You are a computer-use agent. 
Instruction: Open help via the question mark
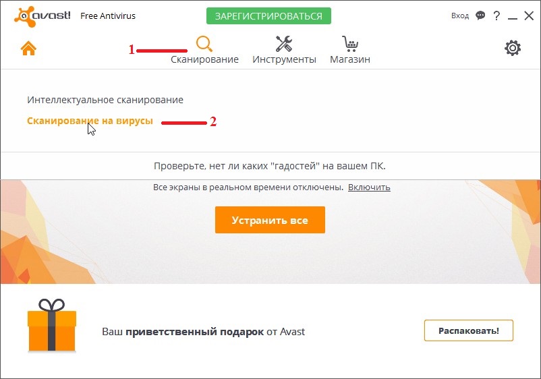tap(497, 15)
